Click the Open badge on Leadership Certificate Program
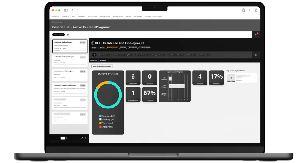 point(83,57)
